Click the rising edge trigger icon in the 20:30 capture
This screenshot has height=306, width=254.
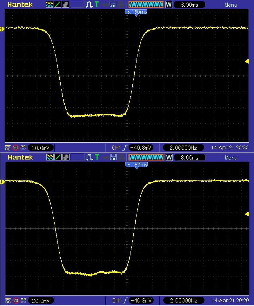tap(125, 148)
